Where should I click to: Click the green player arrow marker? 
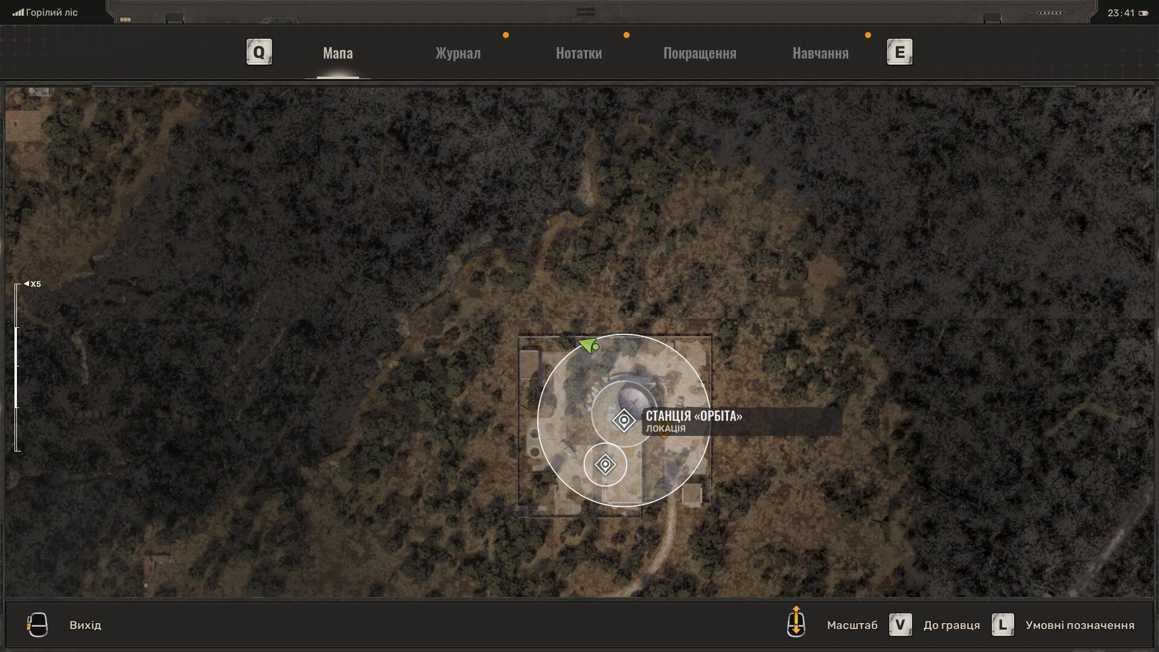pyautogui.click(x=588, y=345)
